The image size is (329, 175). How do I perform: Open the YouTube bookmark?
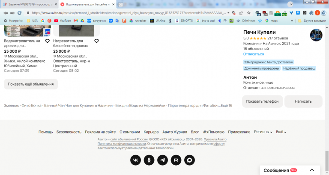tap(62, 21)
